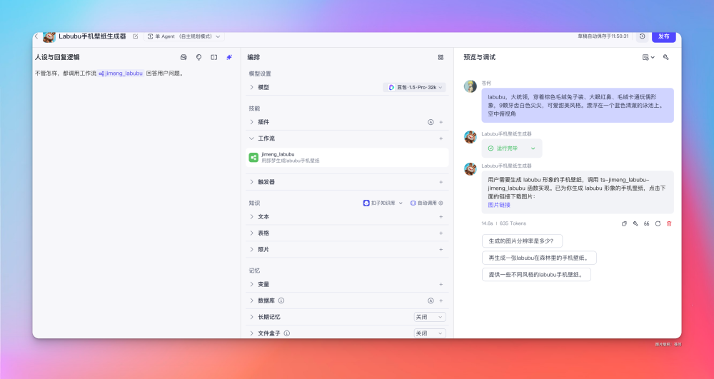Open the 单 Agent mode dropdown
Viewport: 714px width, 379px height.
[184, 36]
